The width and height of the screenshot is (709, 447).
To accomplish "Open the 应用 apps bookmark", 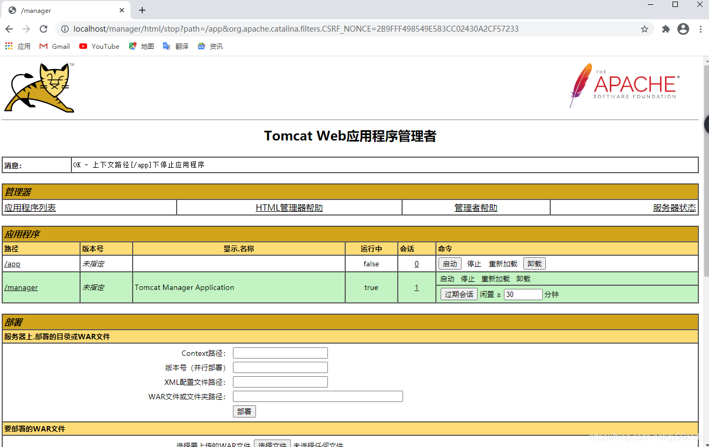I will pos(18,46).
